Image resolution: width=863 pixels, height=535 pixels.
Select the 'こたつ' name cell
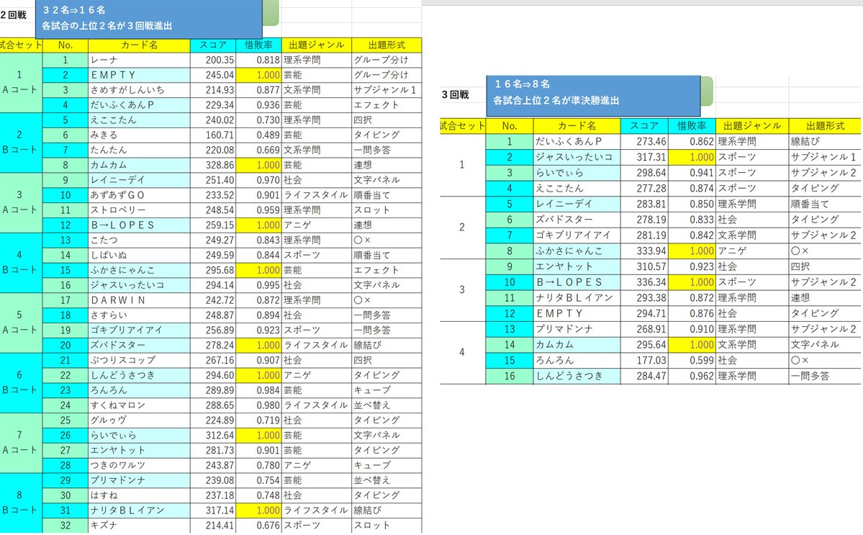click(139, 240)
